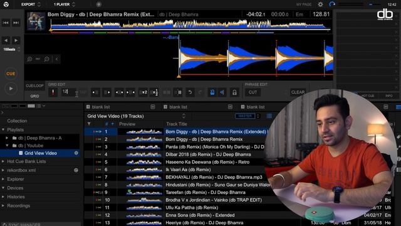Screen dimensions: 401x226
Task: Switch to the CUE/LOOP tab
Action: coord(34,86)
